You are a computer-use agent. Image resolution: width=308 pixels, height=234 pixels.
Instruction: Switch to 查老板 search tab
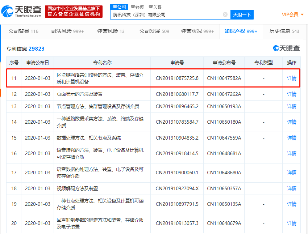coord(137,7)
